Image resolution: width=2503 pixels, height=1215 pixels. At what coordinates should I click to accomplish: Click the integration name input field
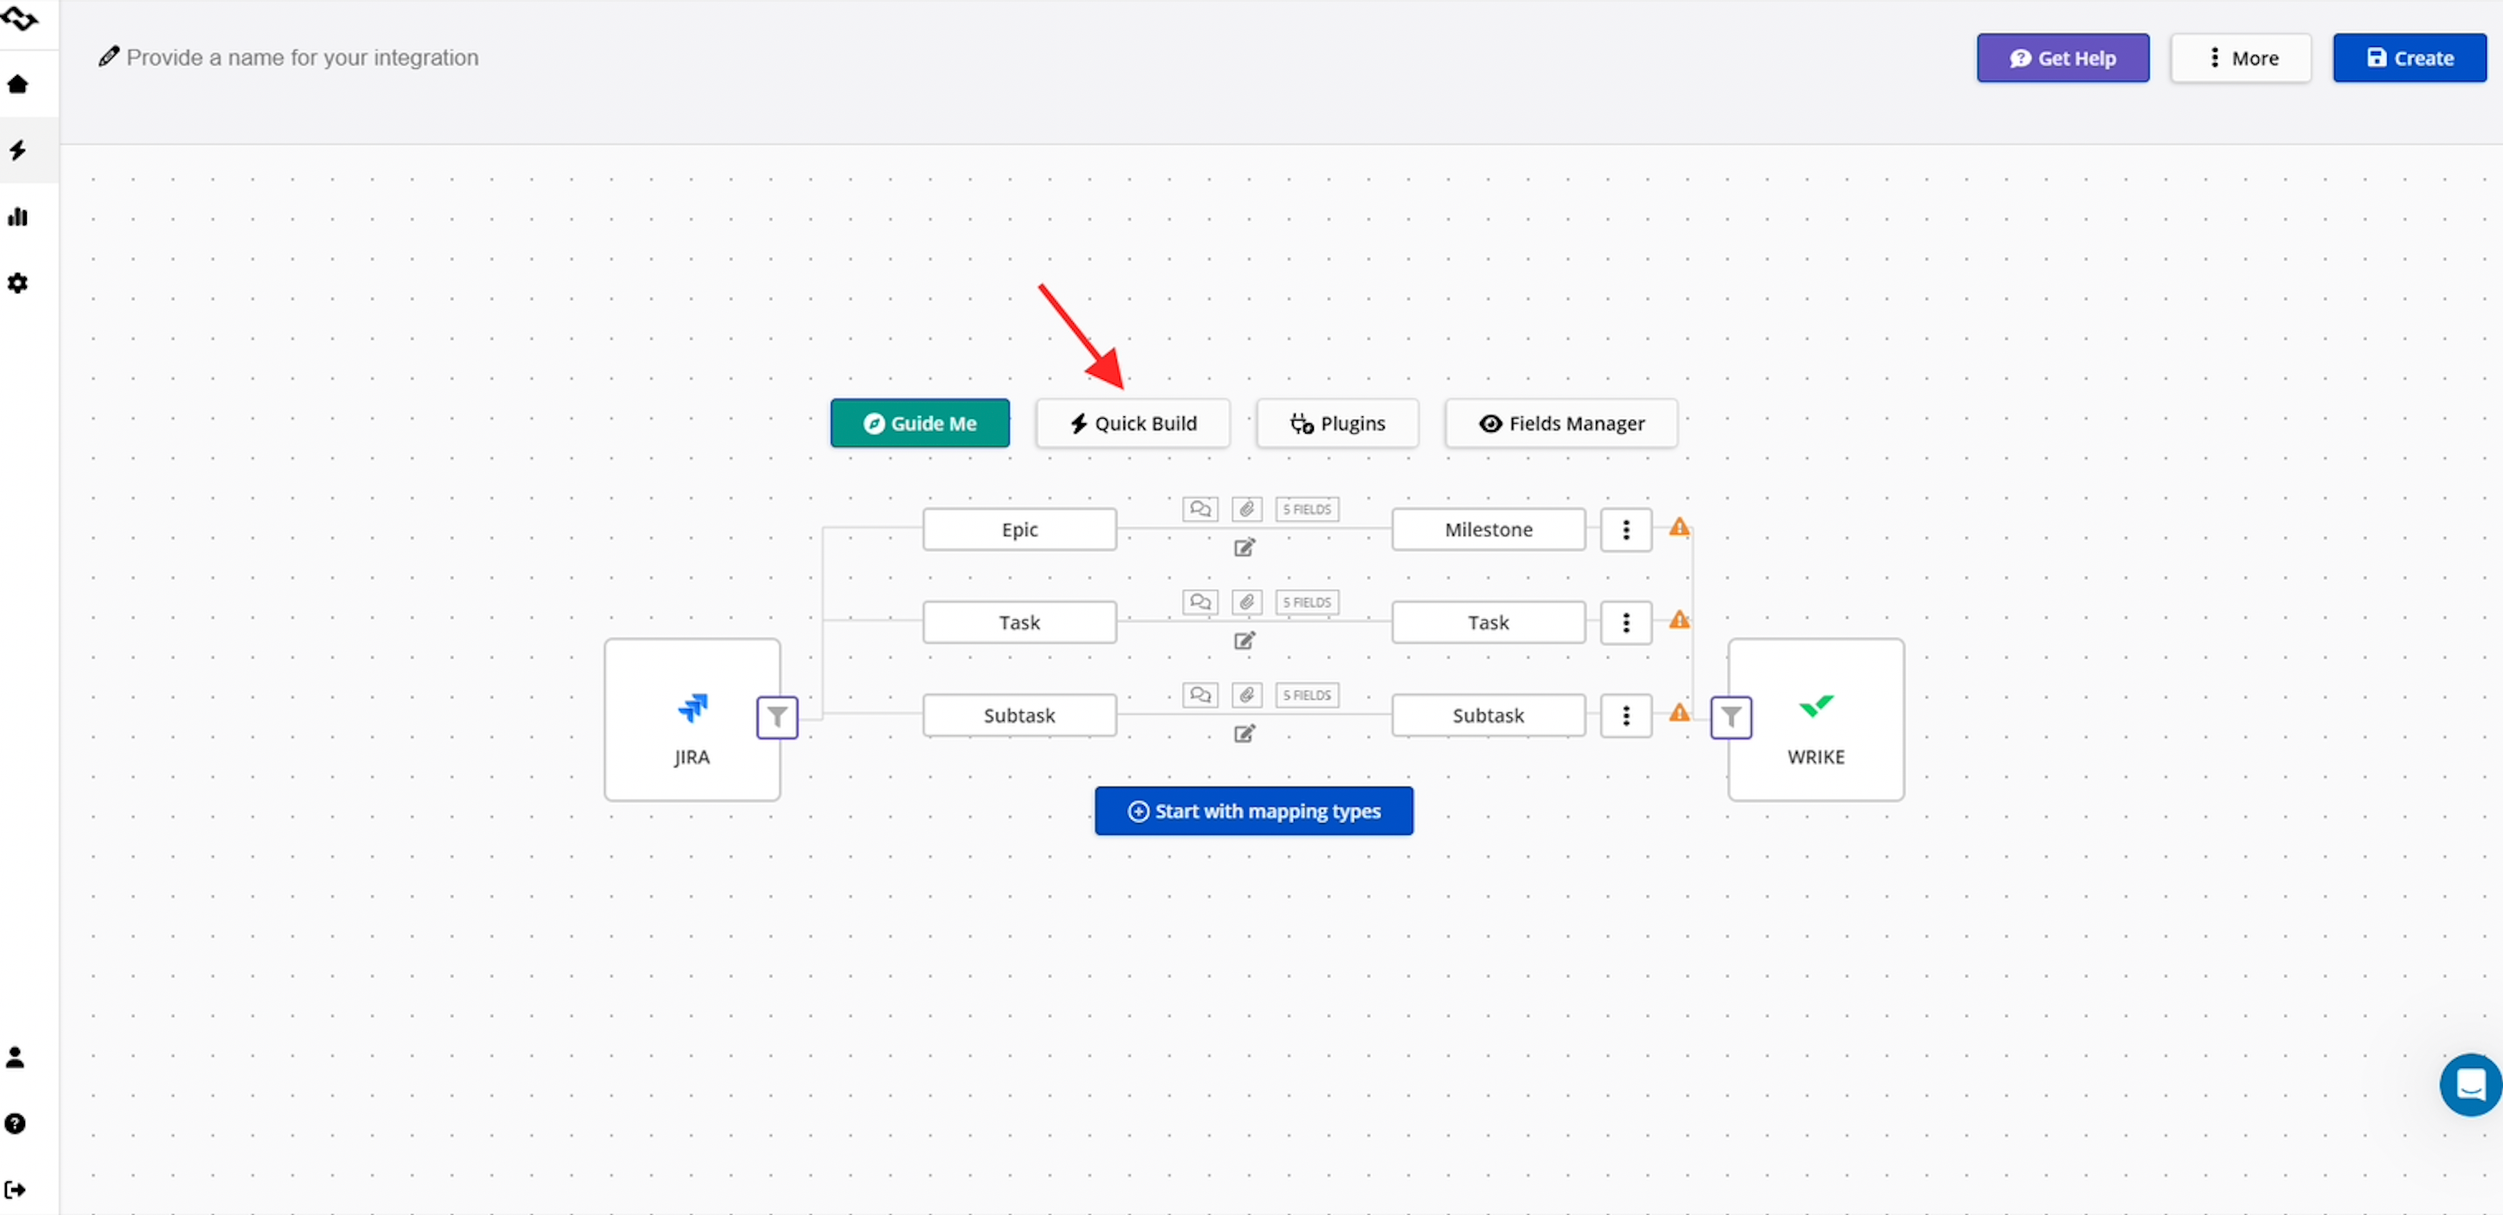[x=302, y=58]
